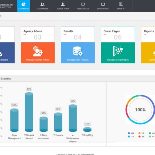The height and width of the screenshot is (155, 155).
Task: Click the Agency Admin card title
Action: 33,31
